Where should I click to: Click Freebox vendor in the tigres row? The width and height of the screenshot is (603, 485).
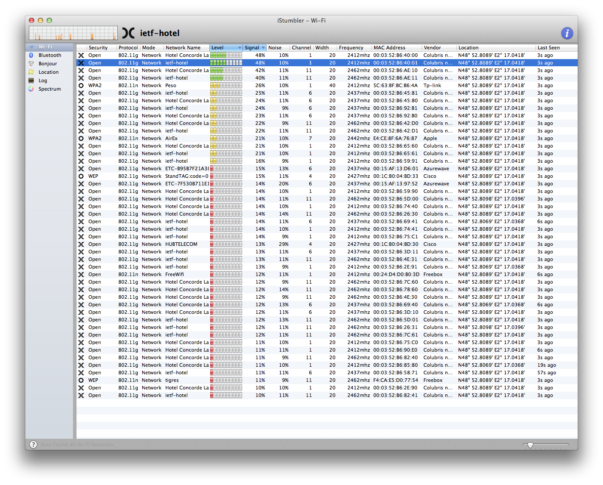point(433,380)
